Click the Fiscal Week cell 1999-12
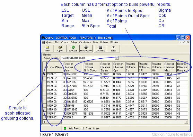 [55, 117]
